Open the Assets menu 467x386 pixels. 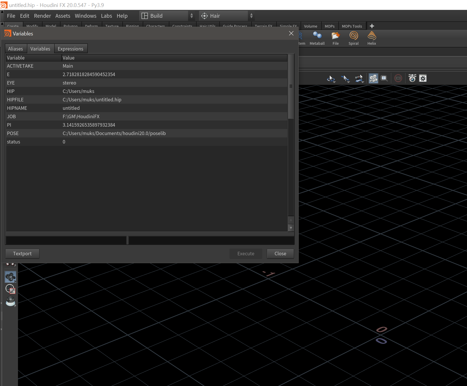[x=63, y=16]
